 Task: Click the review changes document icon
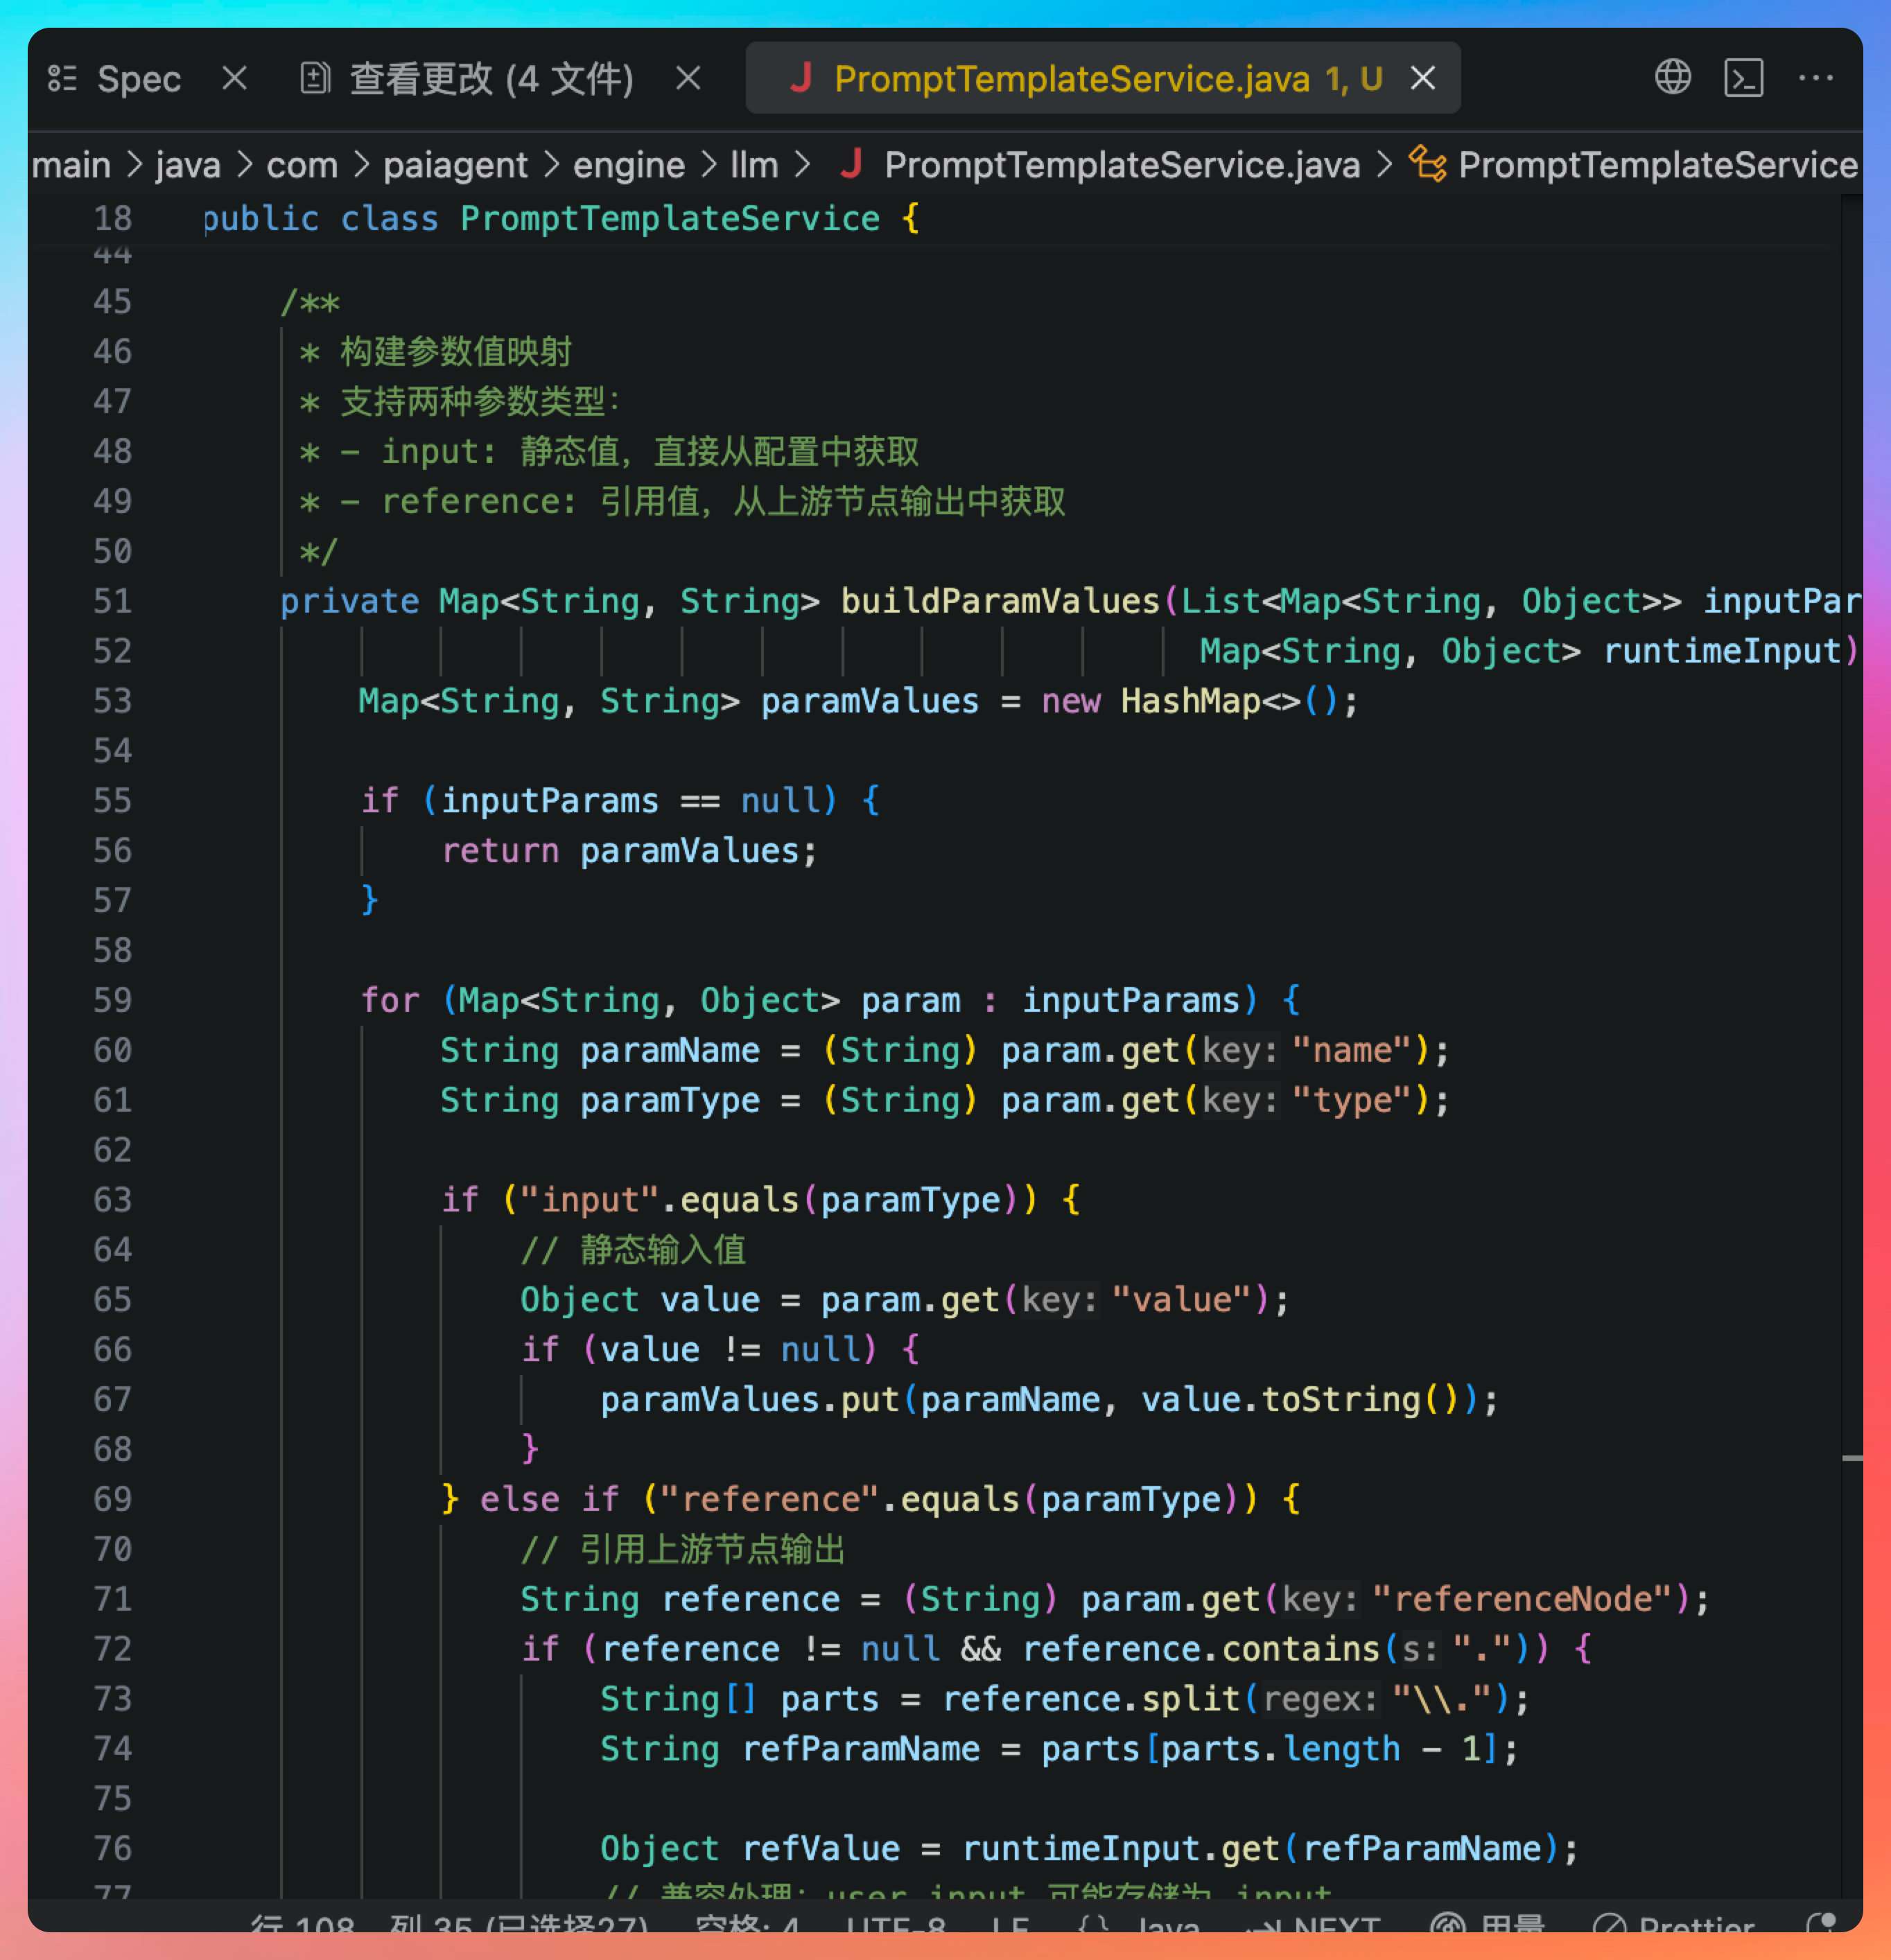[315, 78]
